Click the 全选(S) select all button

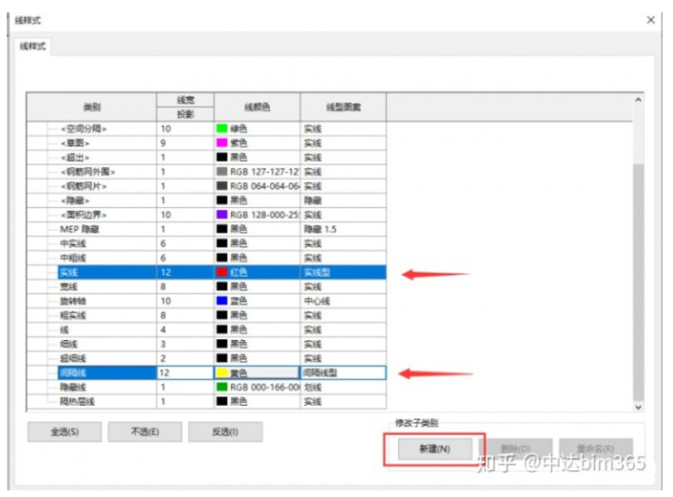point(65,431)
